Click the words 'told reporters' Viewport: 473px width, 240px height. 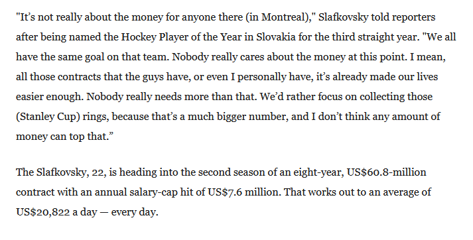(x=403, y=17)
